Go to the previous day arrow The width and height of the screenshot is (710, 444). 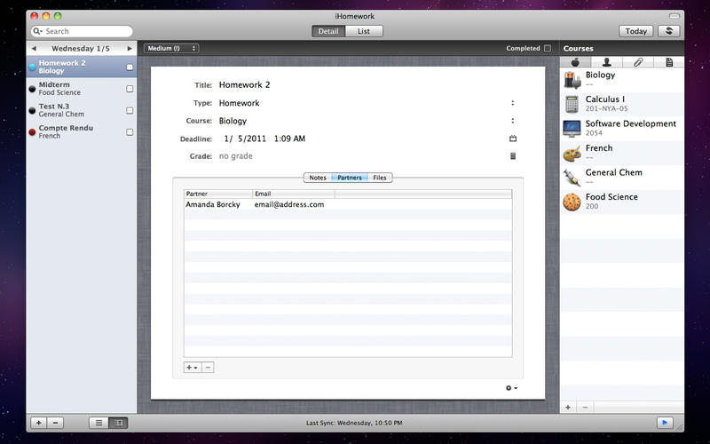(x=34, y=49)
